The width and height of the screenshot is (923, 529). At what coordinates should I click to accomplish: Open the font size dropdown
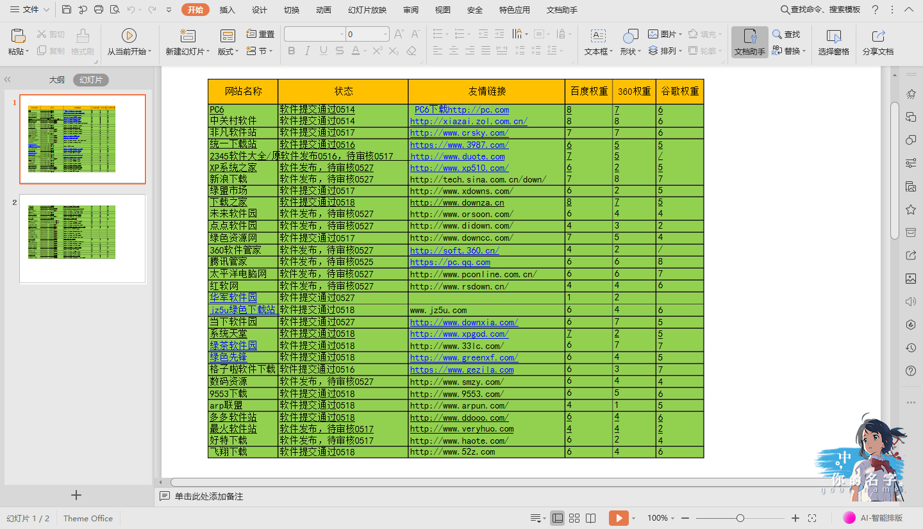385,34
